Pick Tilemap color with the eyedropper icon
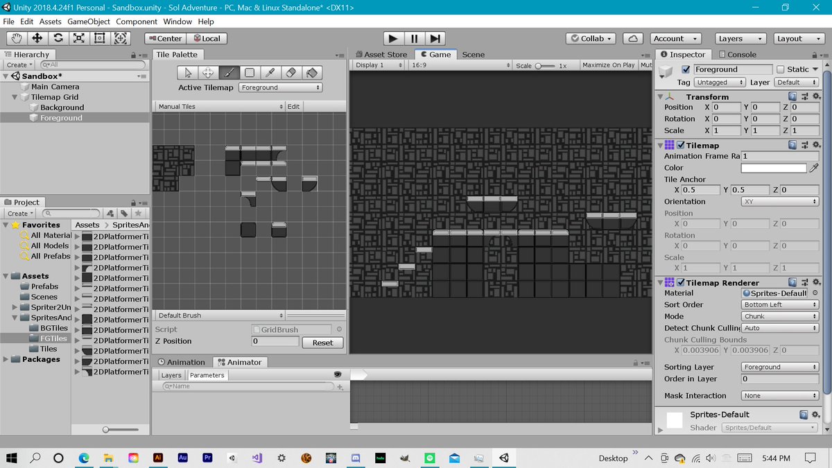Image resolution: width=832 pixels, height=468 pixels. click(814, 168)
